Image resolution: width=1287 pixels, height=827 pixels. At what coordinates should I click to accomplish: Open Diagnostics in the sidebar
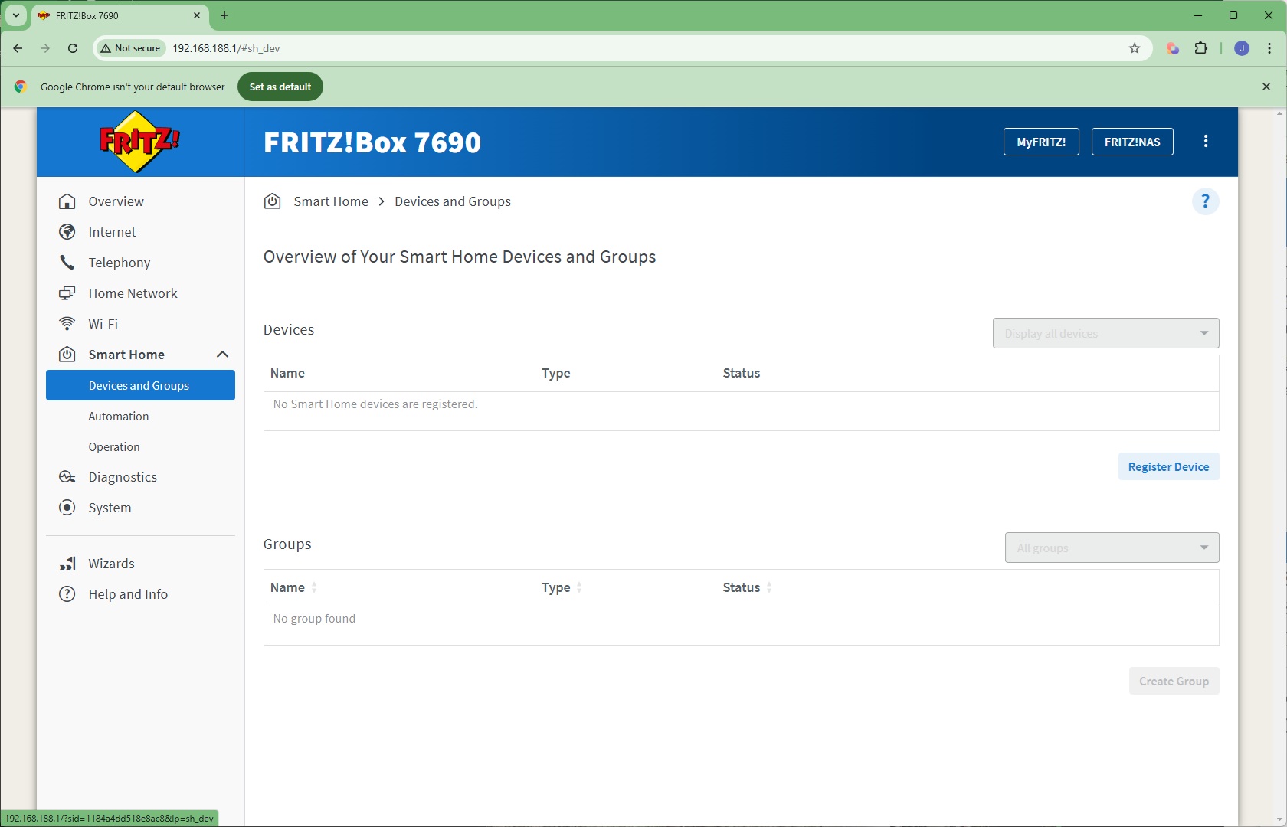[123, 477]
